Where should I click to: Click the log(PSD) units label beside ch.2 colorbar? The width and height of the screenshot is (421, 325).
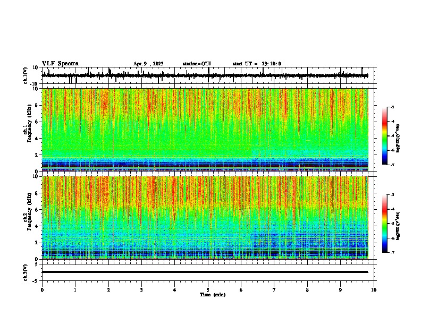click(x=398, y=225)
